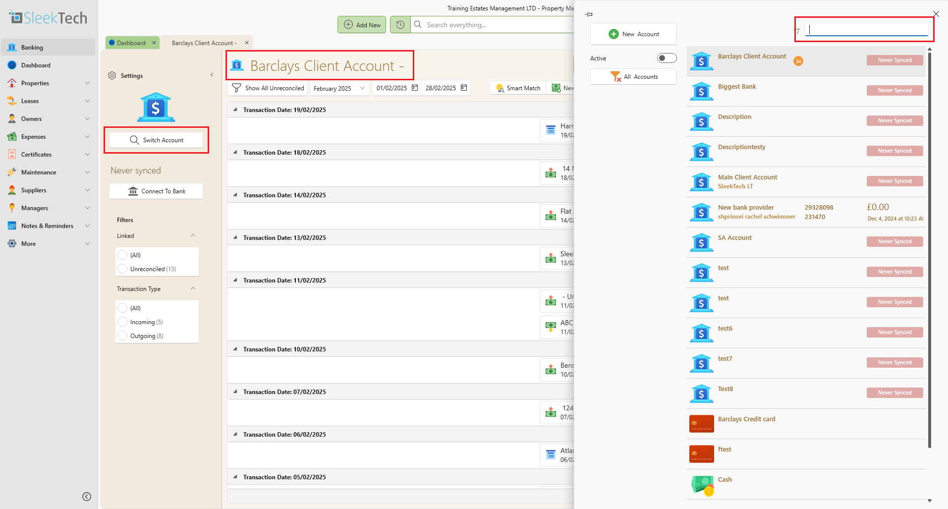Click the large bank icon above Switch Account
The height and width of the screenshot is (509, 948).
pyautogui.click(x=156, y=107)
